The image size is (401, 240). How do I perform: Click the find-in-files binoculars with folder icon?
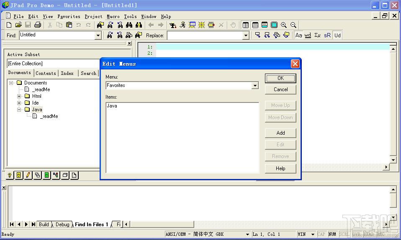coord(100,25)
